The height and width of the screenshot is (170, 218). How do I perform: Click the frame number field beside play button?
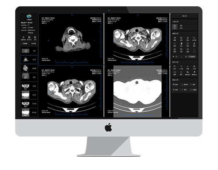(181, 57)
